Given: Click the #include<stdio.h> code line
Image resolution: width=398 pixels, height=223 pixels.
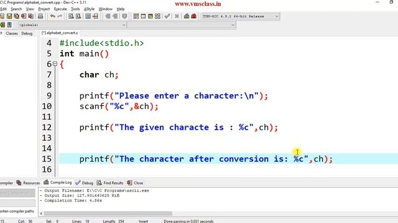Looking at the screenshot, I should [102, 43].
